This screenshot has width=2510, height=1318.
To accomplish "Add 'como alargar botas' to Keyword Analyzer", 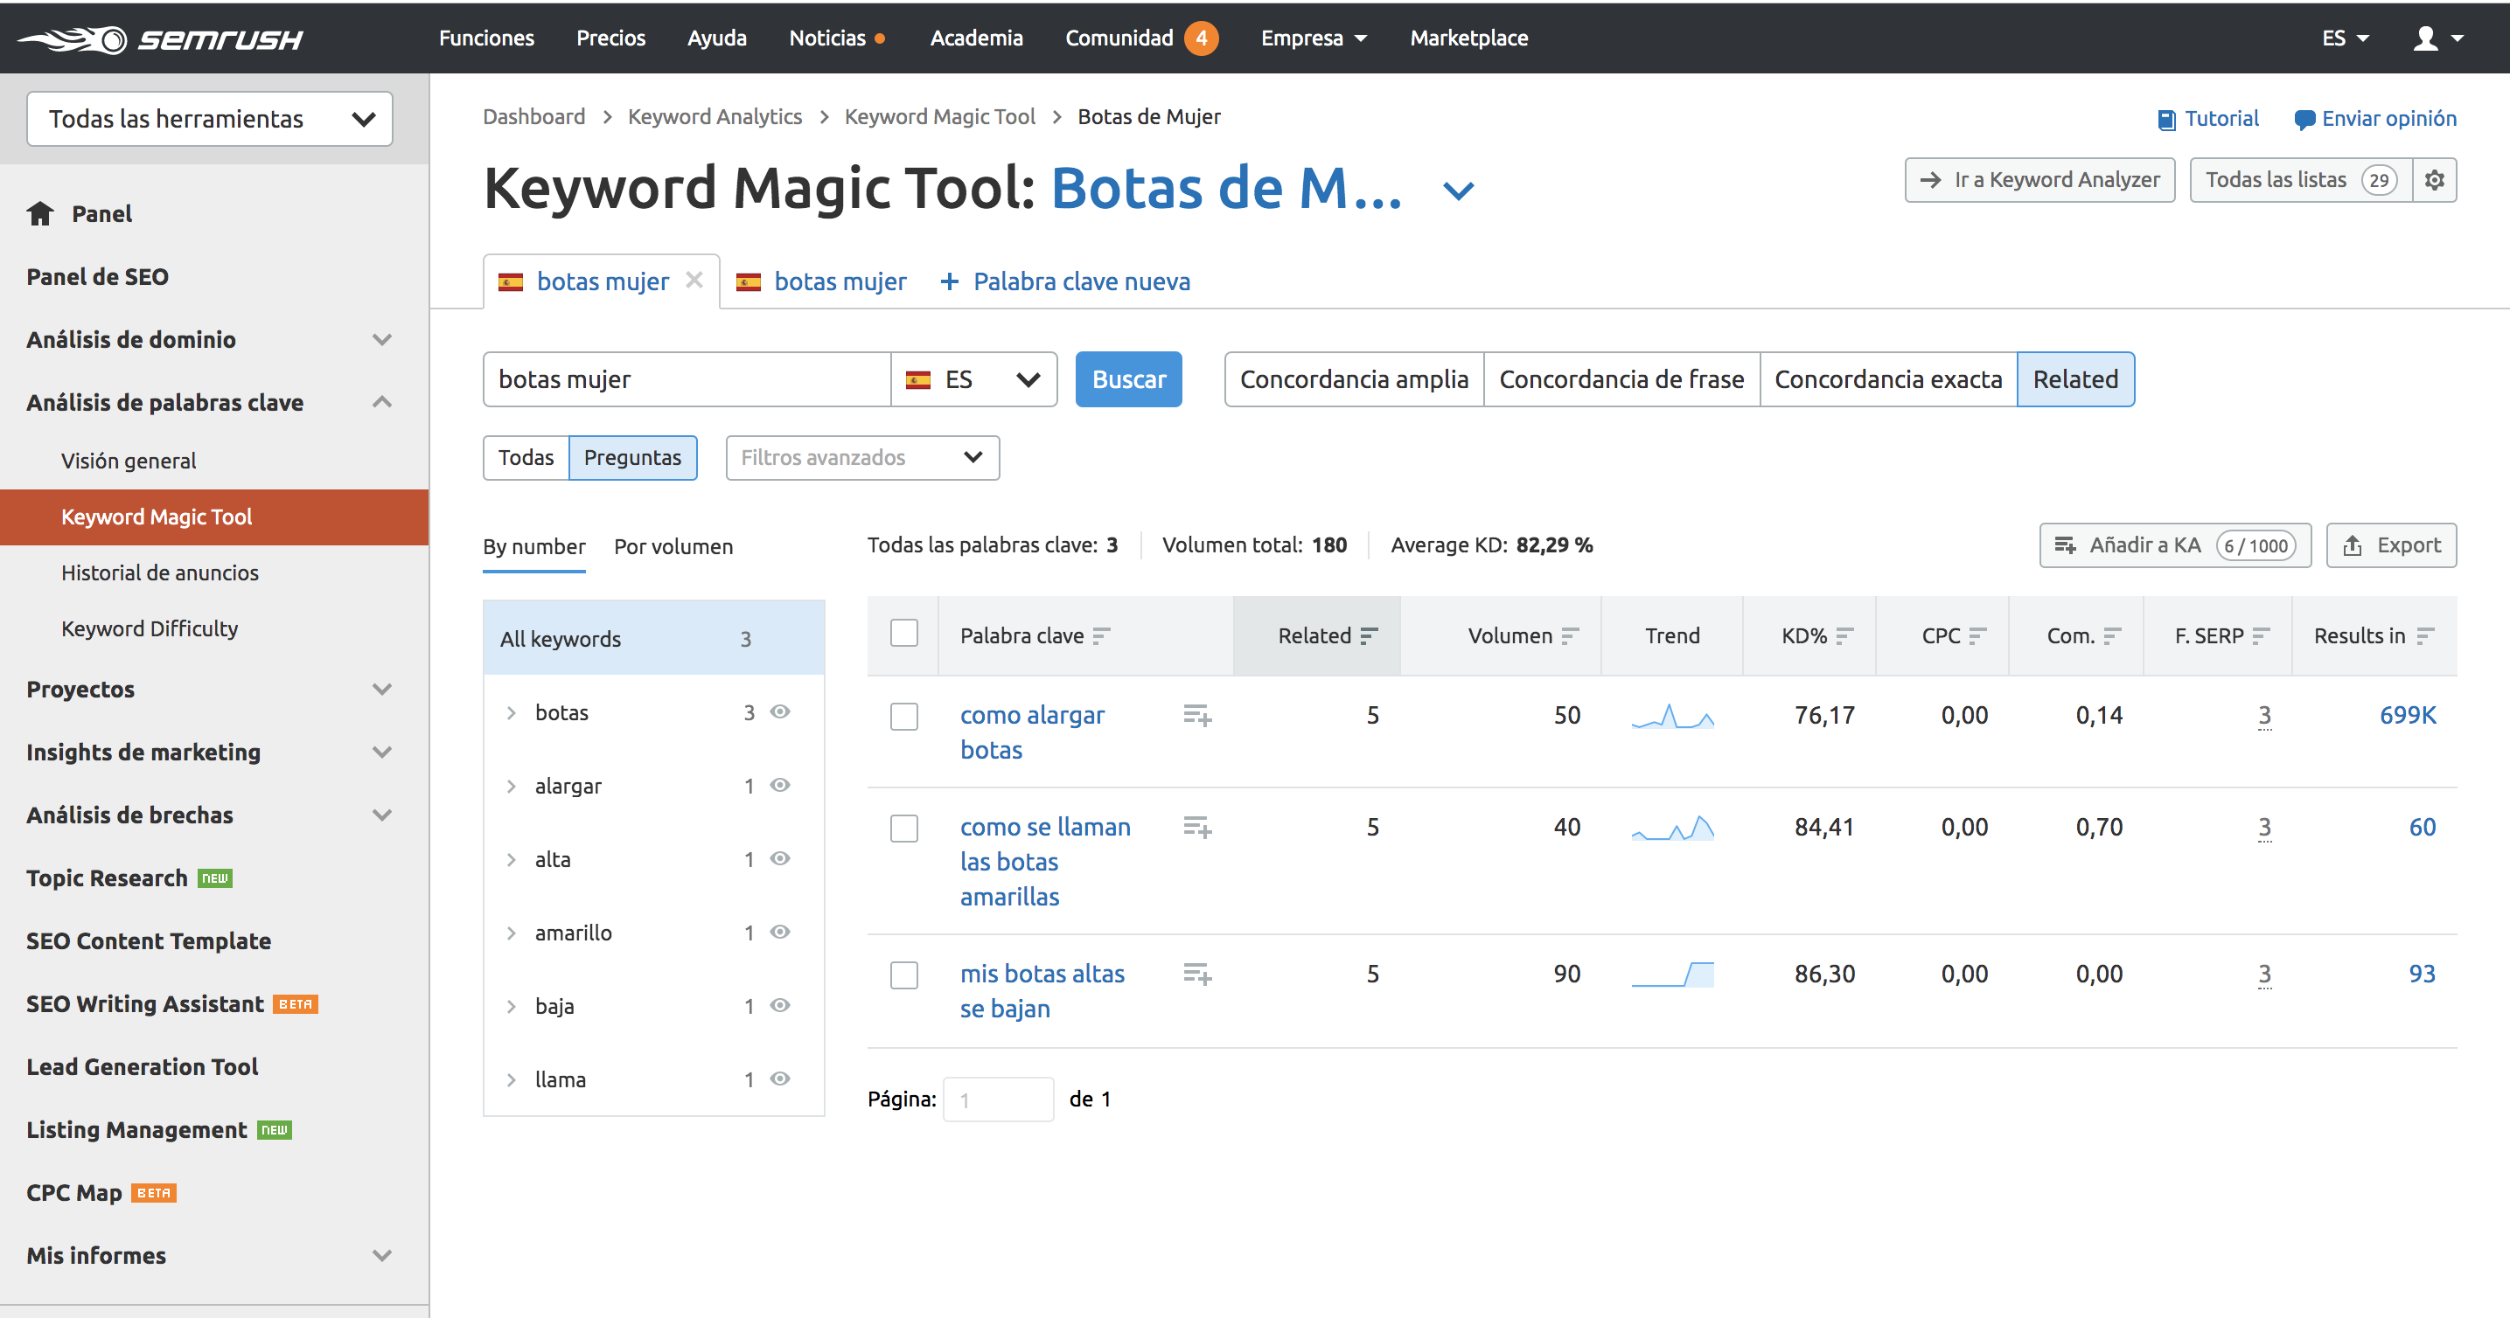I will tap(1197, 716).
